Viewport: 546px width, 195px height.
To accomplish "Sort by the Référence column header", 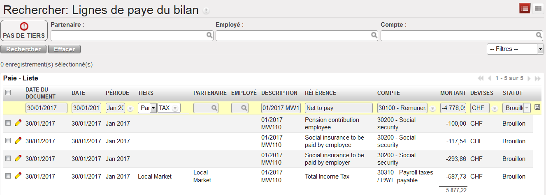I will [321, 93].
